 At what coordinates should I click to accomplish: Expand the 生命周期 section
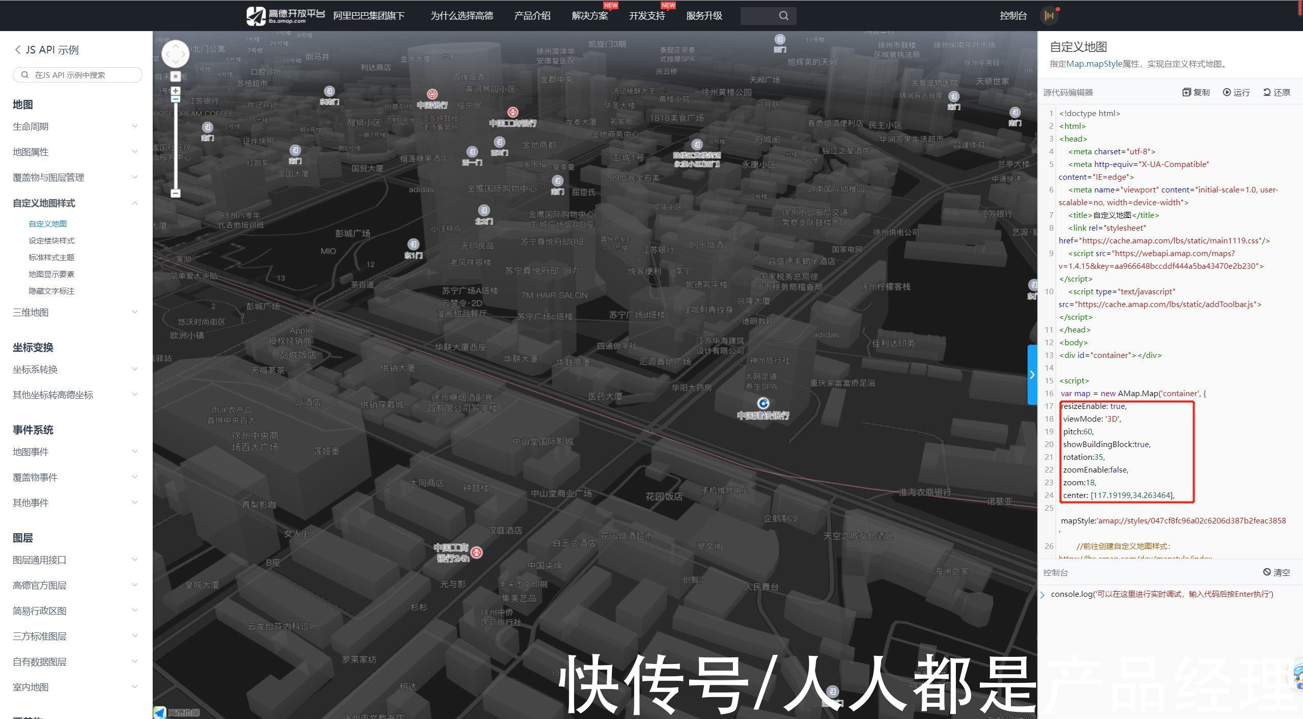(76, 126)
